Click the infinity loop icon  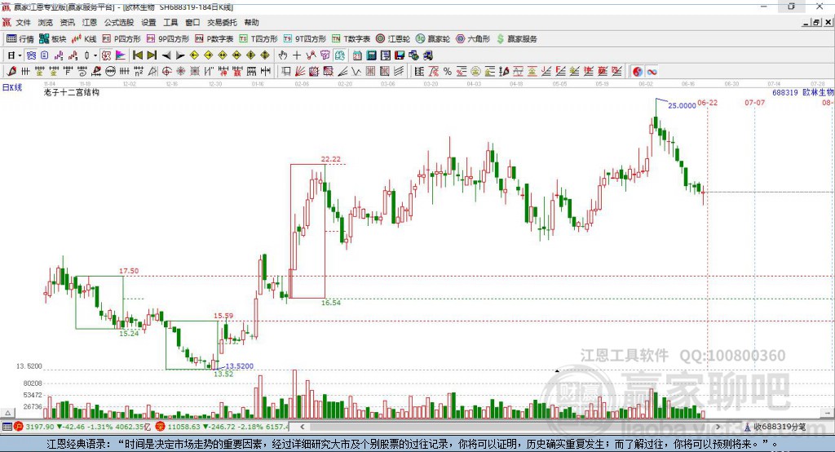click(x=652, y=71)
